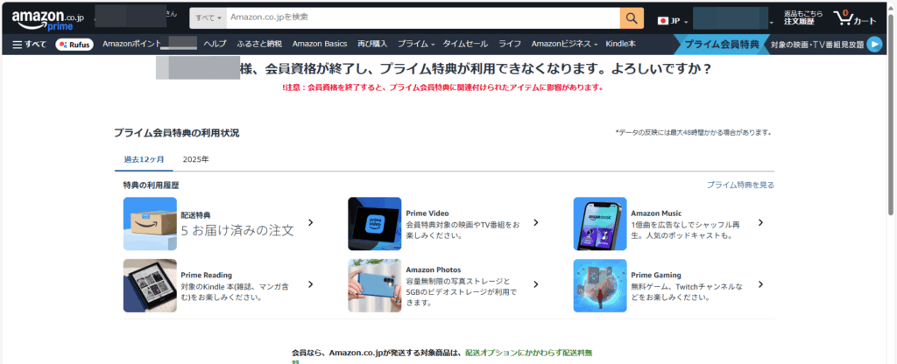Open the Amazon Photos benefit image
The width and height of the screenshot is (897, 364).
pos(374,285)
